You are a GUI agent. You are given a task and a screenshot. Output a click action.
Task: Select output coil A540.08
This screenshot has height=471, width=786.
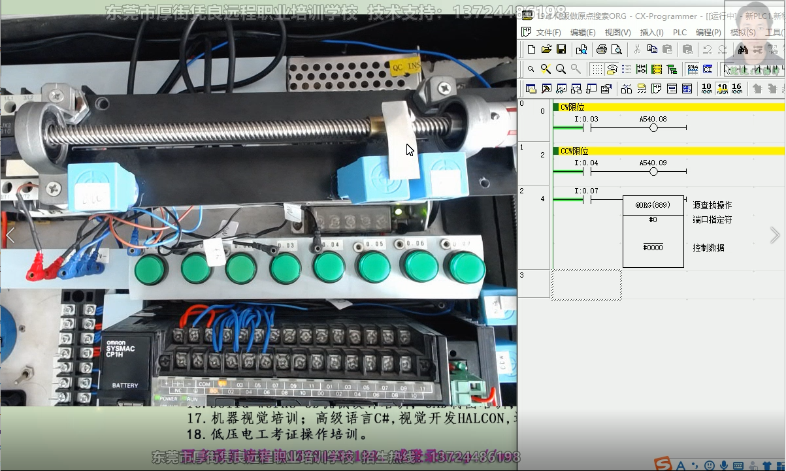coord(653,128)
